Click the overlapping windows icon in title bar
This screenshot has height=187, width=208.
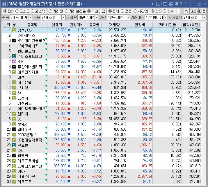point(171,4)
